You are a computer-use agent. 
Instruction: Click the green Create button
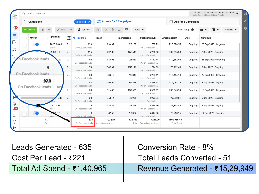30,30
